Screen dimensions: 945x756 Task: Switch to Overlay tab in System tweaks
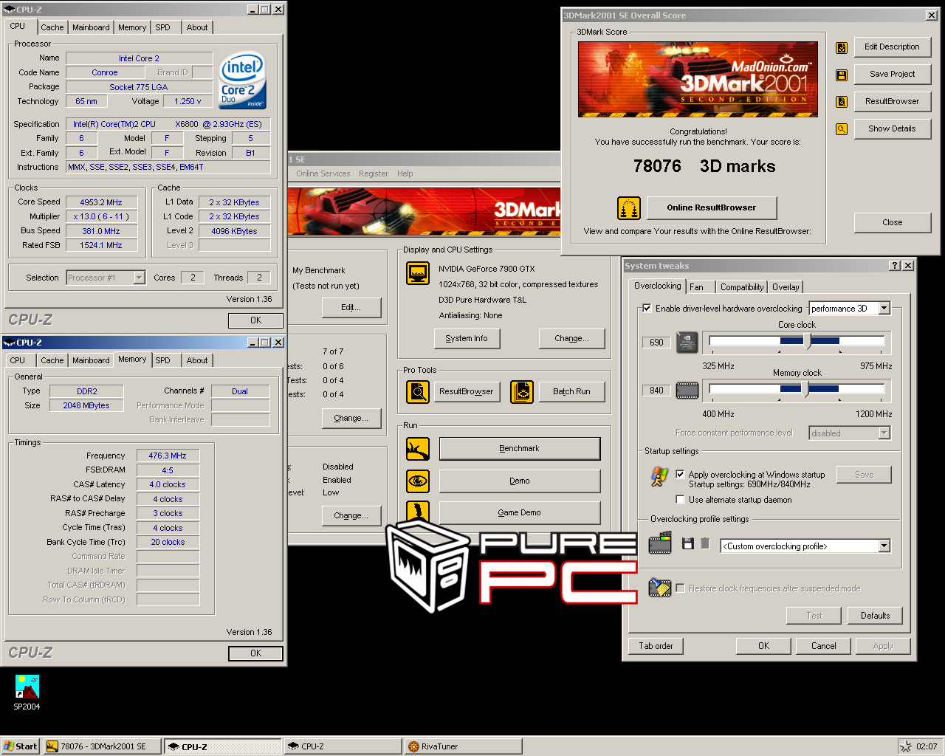click(x=786, y=287)
